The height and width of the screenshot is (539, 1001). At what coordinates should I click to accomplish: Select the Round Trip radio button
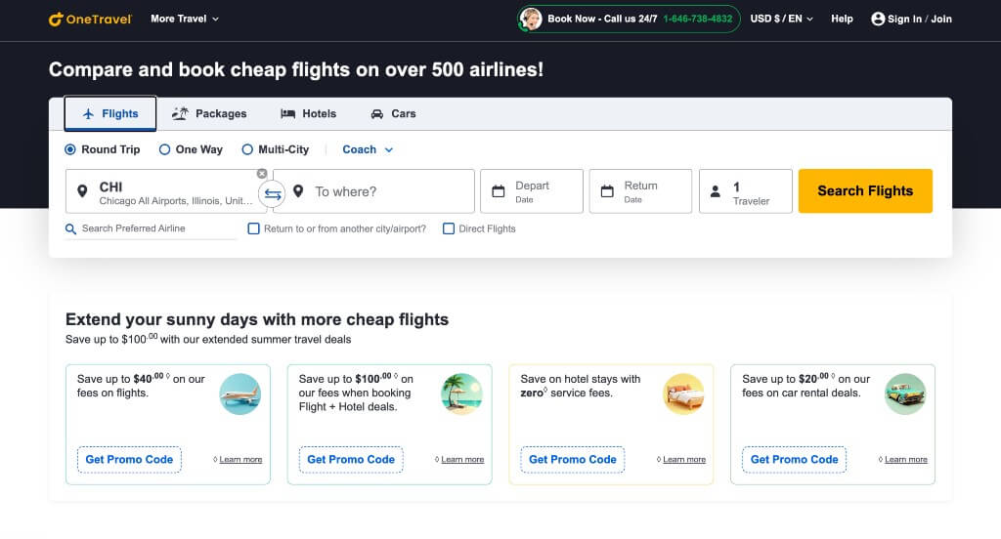(x=70, y=149)
